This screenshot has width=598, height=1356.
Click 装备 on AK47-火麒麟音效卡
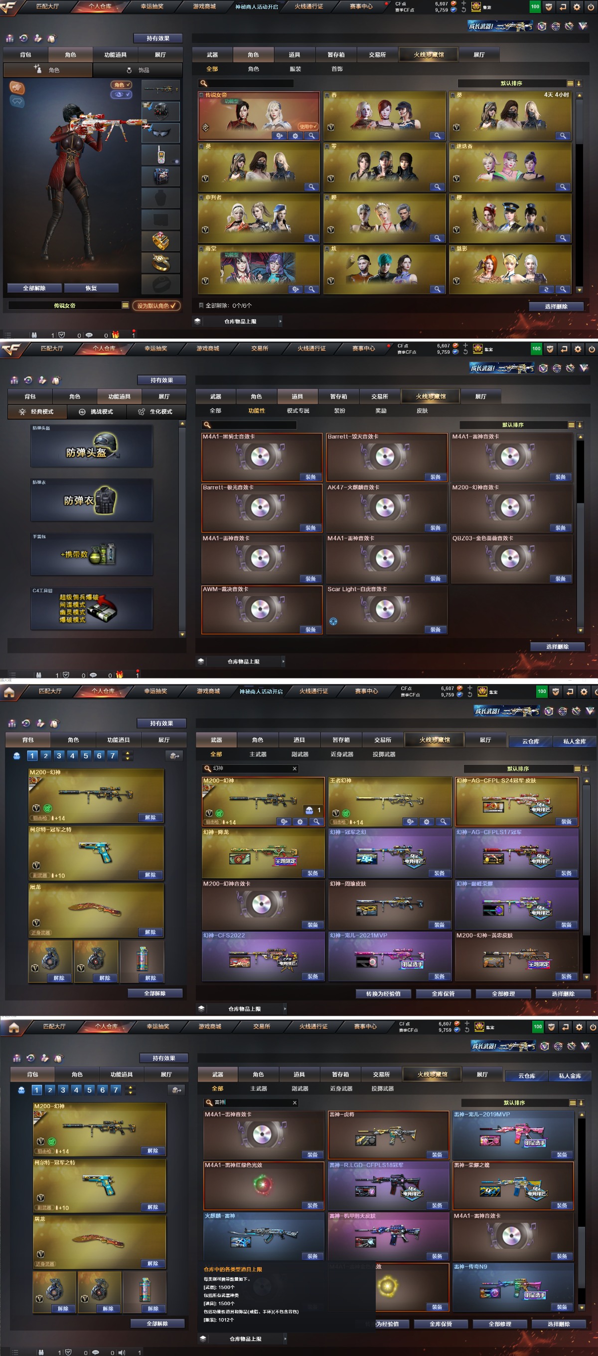pos(436,528)
